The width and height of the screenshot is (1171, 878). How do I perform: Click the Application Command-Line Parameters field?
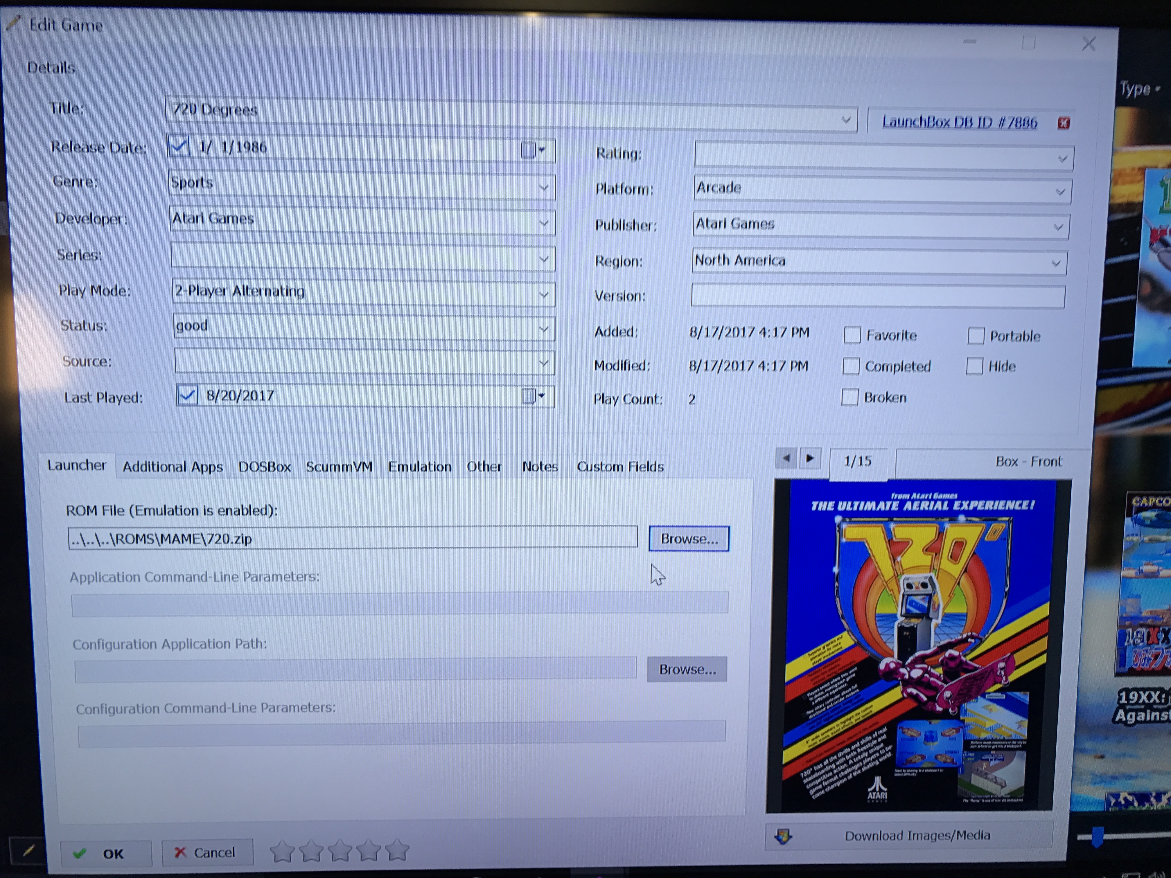pos(400,603)
